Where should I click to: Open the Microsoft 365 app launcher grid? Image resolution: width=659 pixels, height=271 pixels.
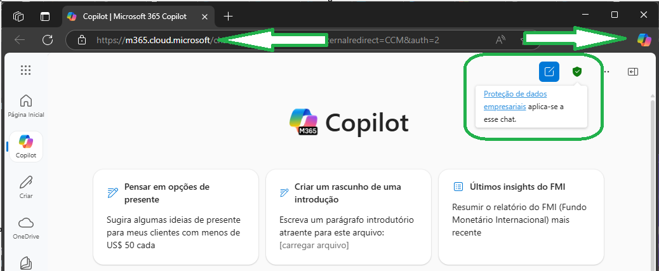25,70
